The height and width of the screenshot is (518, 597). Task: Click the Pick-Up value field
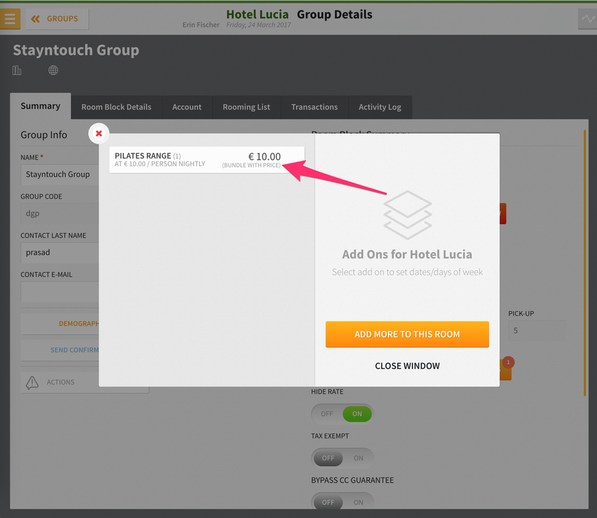(x=537, y=330)
